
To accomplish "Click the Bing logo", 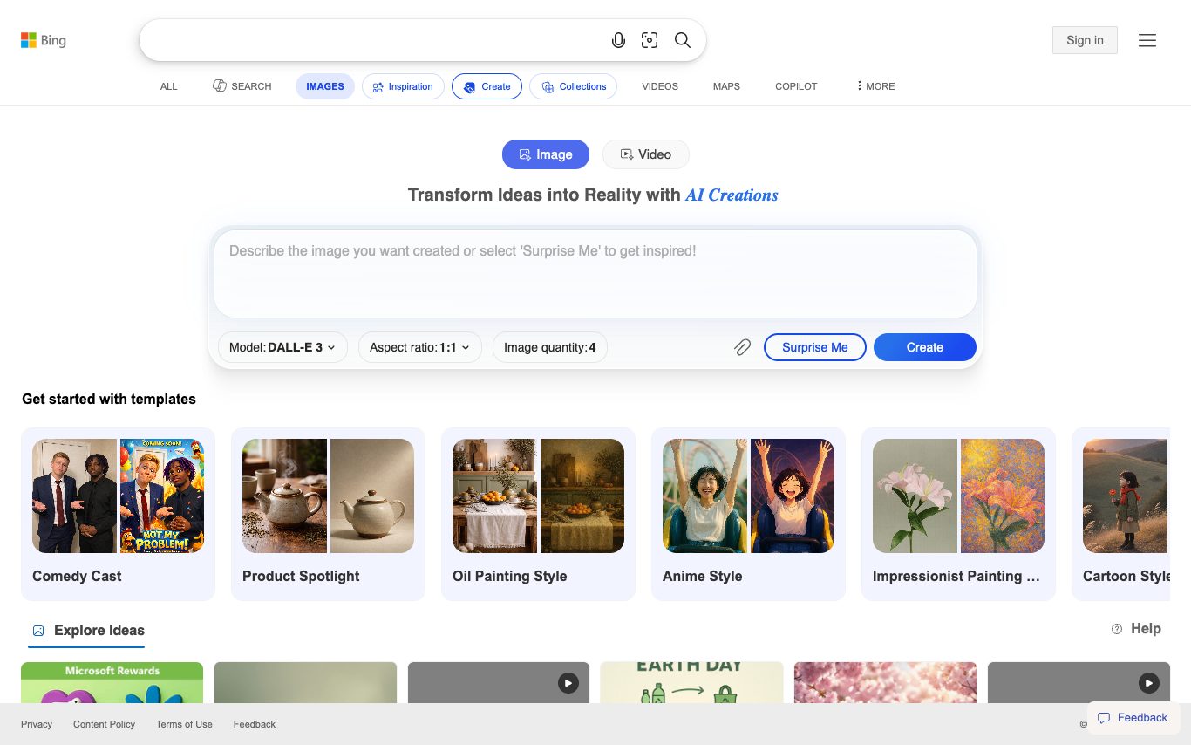I will point(44,40).
